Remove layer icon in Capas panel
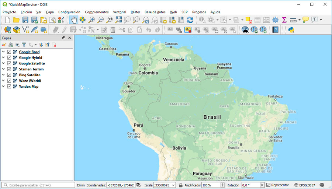 54,45
